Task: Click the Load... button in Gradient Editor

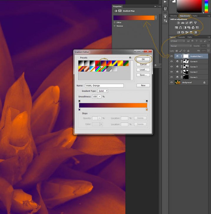Action: [x=143, y=70]
